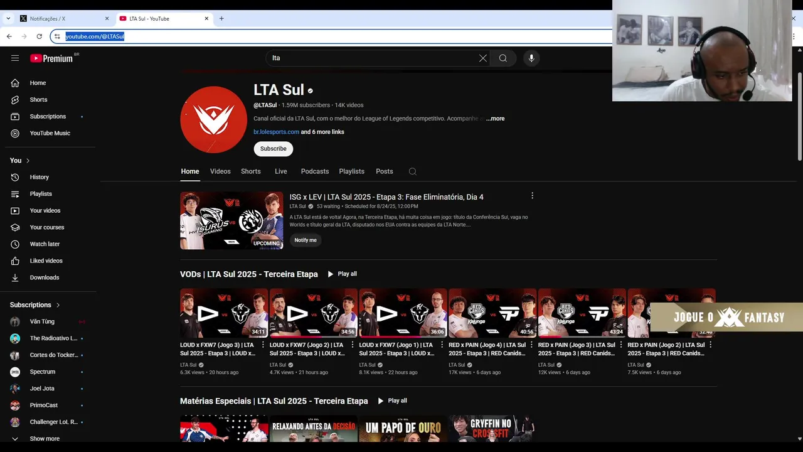Open ISG x LEV video title
The image size is (803, 452).
tap(386, 197)
